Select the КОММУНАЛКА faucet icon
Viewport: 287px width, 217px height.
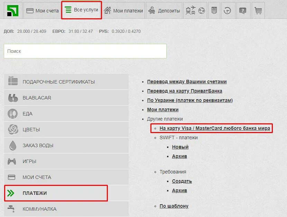11,209
